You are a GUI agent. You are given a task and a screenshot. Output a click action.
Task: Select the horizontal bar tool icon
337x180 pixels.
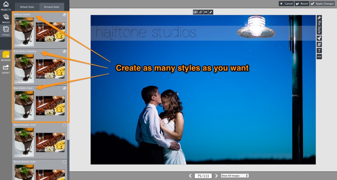319,56
